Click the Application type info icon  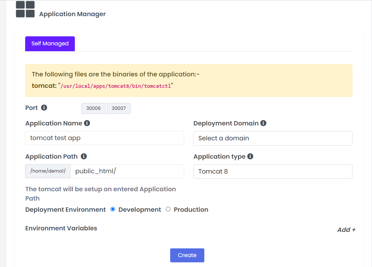[x=250, y=156]
